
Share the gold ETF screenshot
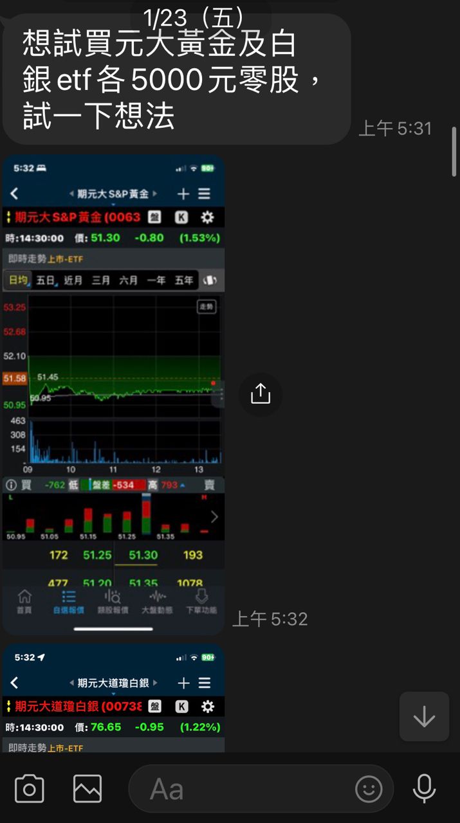260,393
